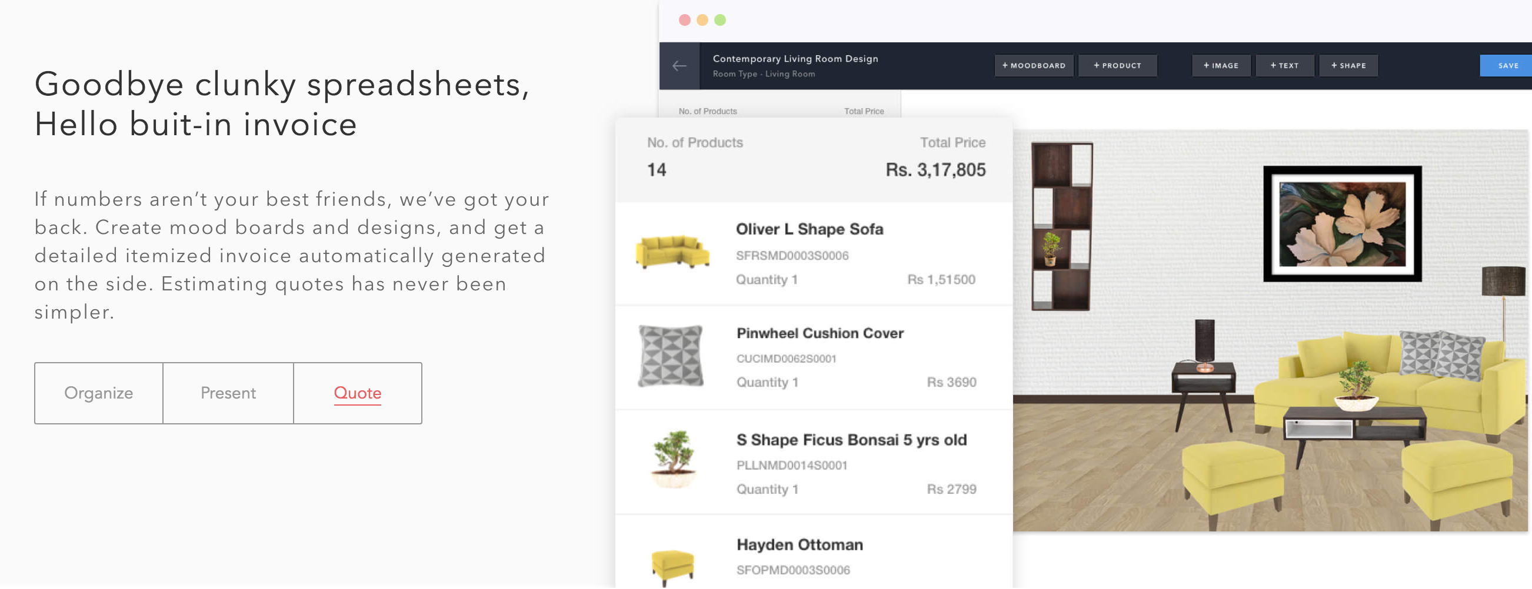This screenshot has width=1532, height=589.
Task: Add an image using the + IMAGE icon
Action: point(1221,65)
